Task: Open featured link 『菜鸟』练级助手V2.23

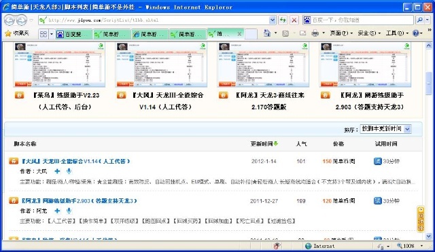Action: pos(65,101)
